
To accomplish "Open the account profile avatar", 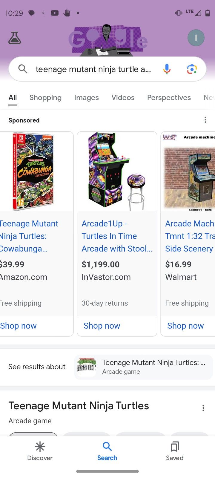I will (196, 38).
